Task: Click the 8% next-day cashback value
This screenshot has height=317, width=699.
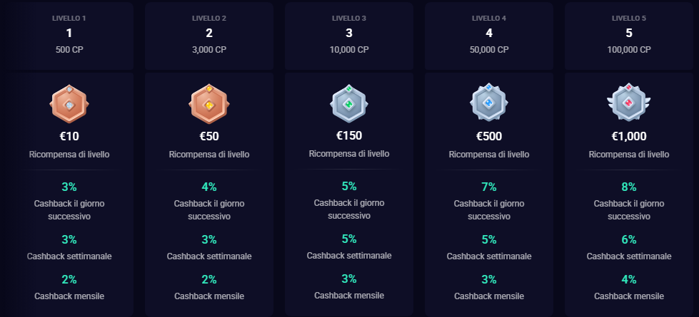Action: 629,187
